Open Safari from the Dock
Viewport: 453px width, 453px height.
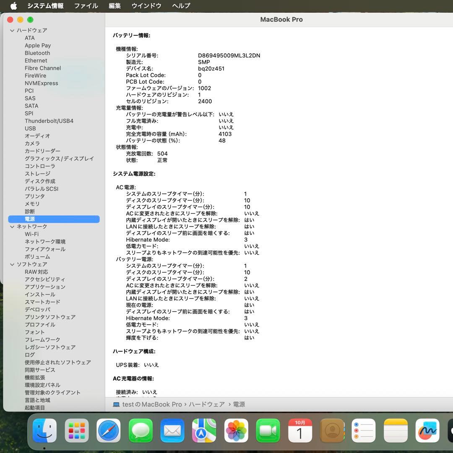pyautogui.click(x=108, y=430)
